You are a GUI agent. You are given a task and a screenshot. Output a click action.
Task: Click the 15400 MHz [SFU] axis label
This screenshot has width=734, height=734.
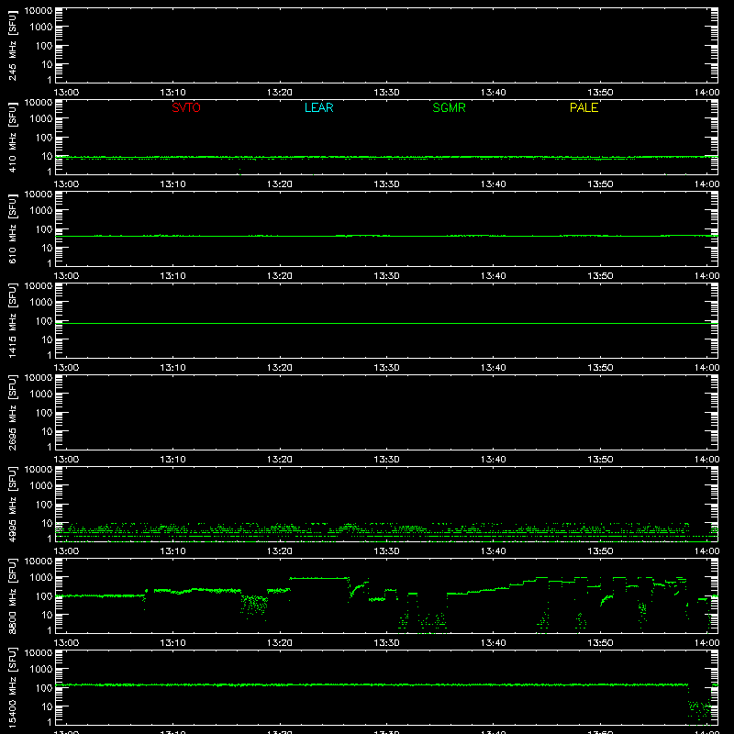pos(12,687)
